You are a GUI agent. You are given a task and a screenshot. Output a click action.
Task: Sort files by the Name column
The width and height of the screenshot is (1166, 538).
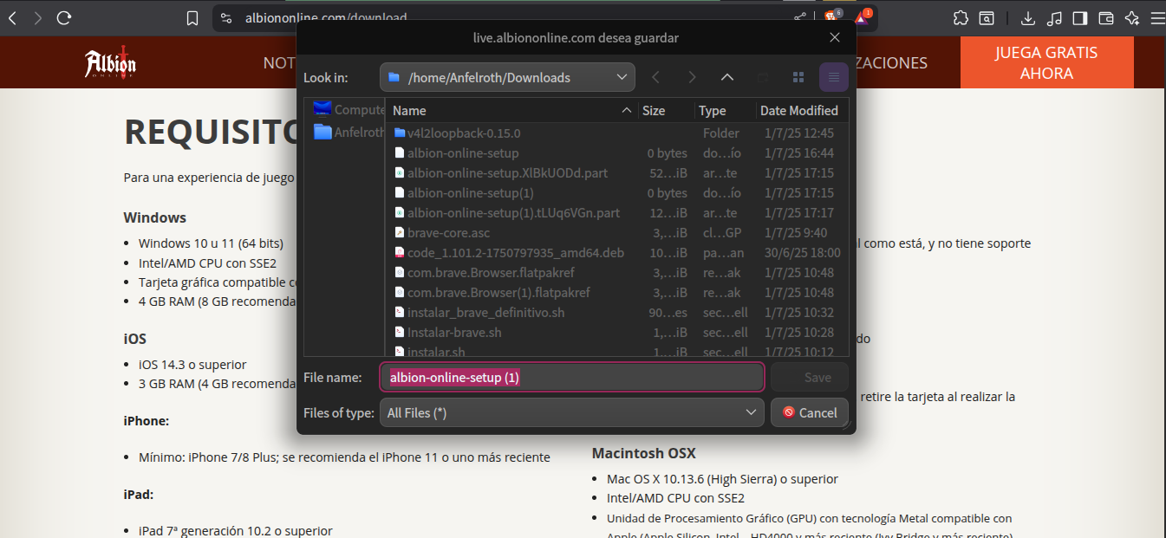coord(512,110)
